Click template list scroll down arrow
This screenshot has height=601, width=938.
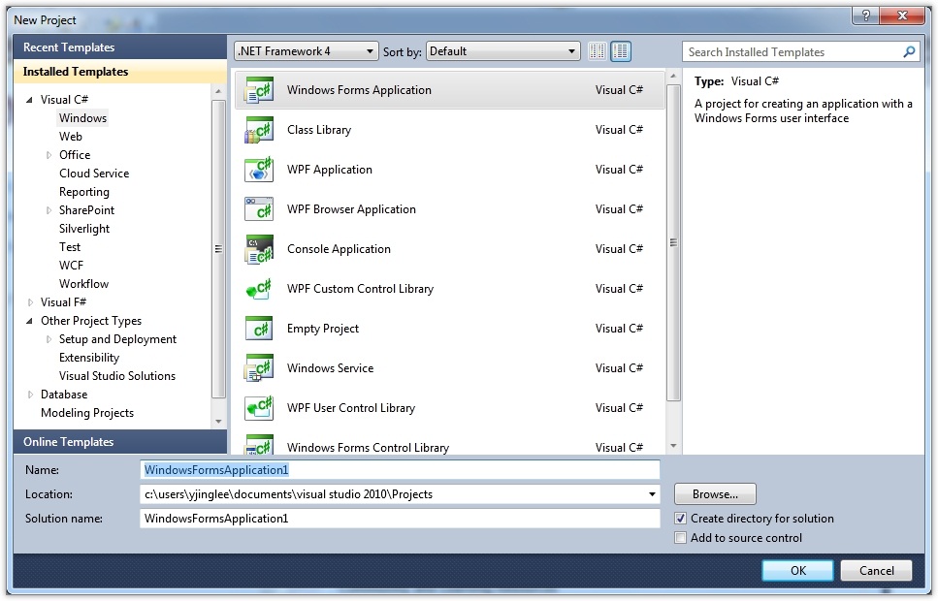click(673, 446)
